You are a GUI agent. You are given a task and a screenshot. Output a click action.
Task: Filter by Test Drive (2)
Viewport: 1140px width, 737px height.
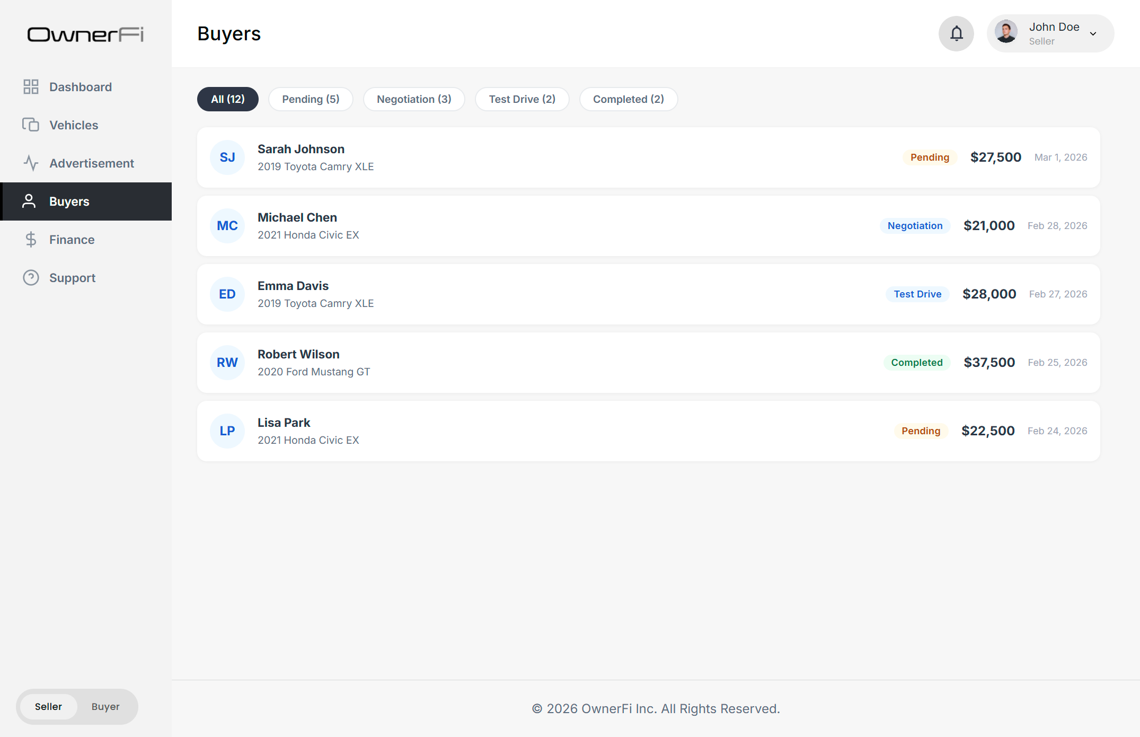coord(522,99)
